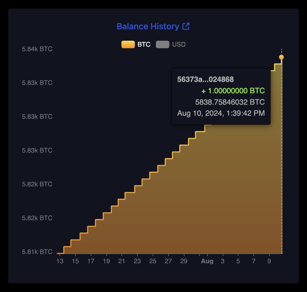Toggle the gray USD legend swatch
This screenshot has width=307, height=292.
click(x=163, y=45)
